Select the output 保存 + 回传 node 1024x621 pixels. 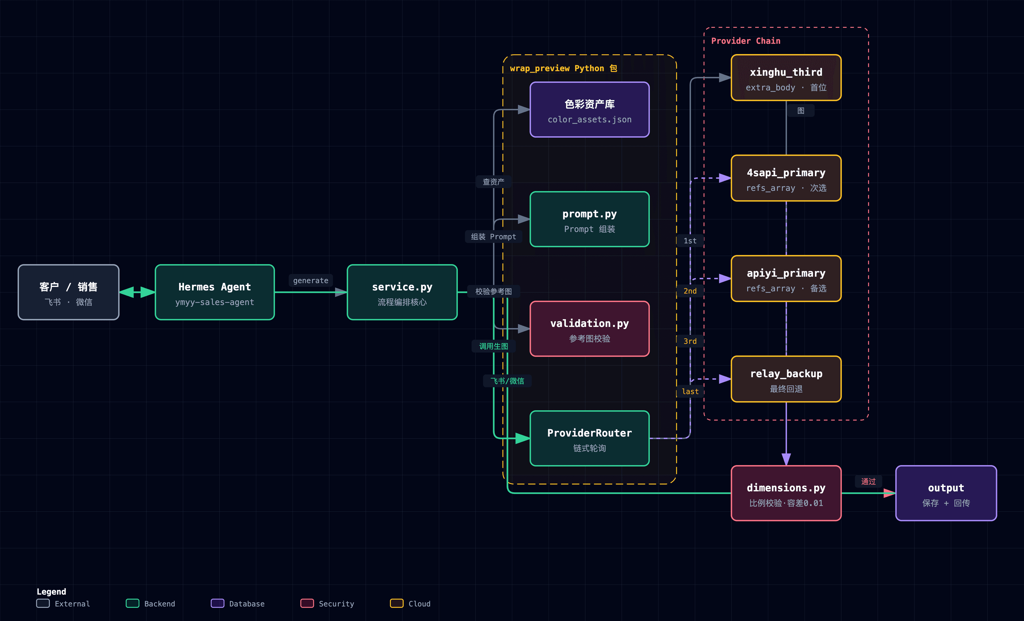946,493
